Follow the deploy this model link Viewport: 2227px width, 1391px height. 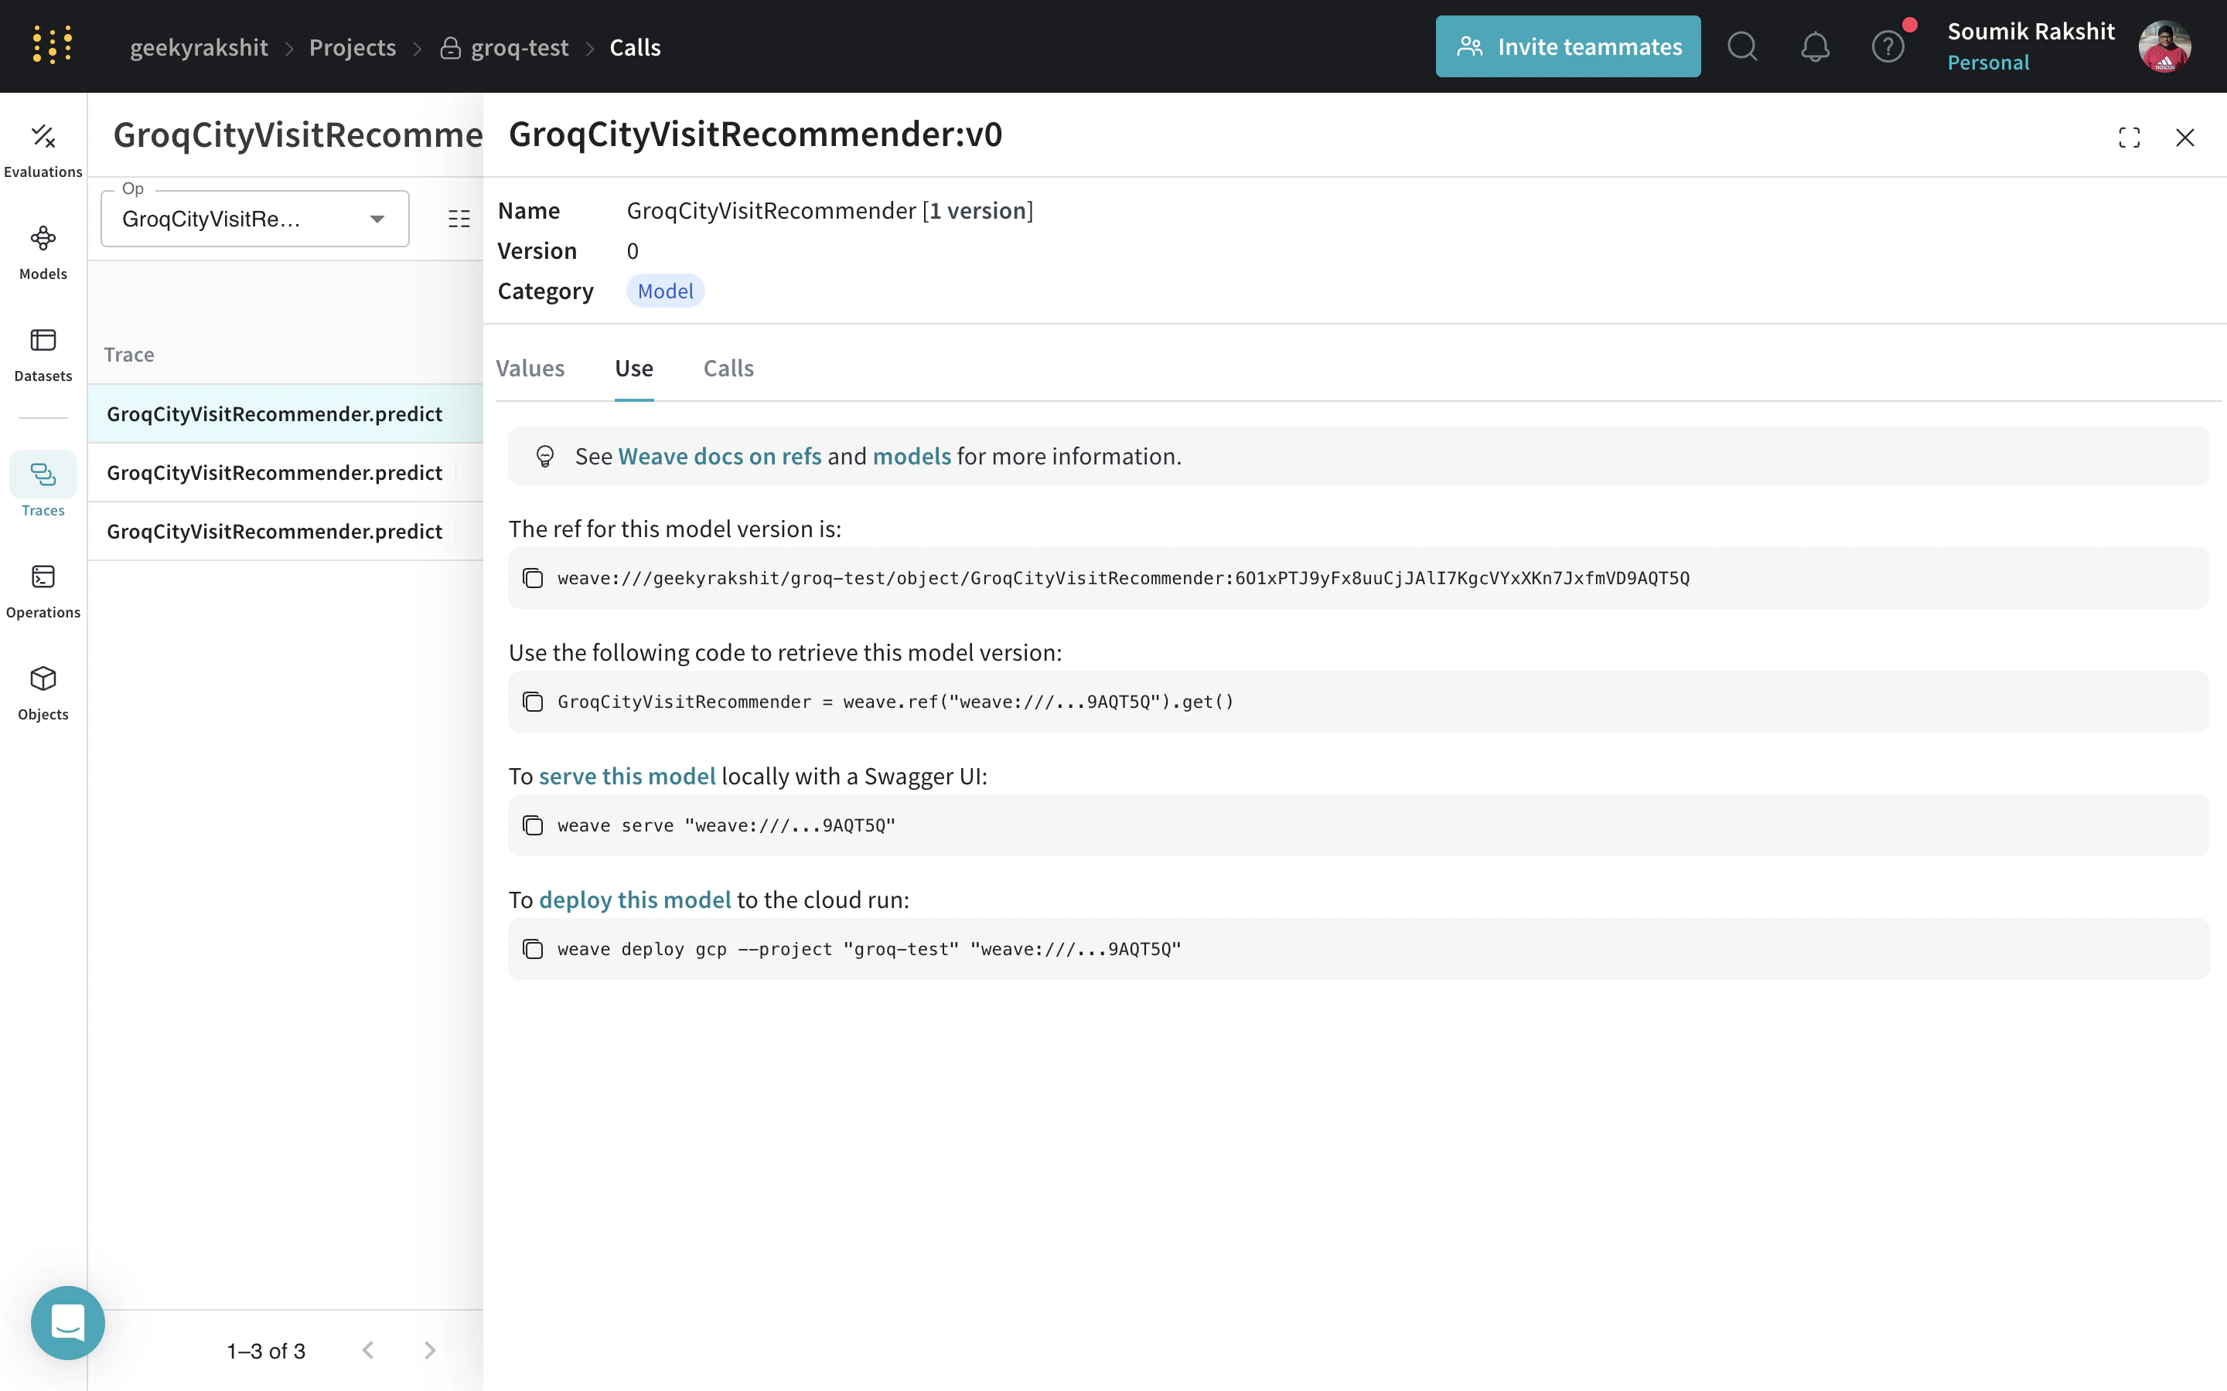tap(634, 899)
